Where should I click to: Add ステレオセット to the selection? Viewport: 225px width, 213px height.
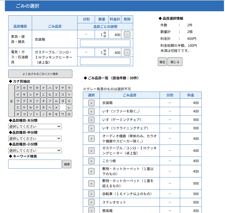click(91, 202)
